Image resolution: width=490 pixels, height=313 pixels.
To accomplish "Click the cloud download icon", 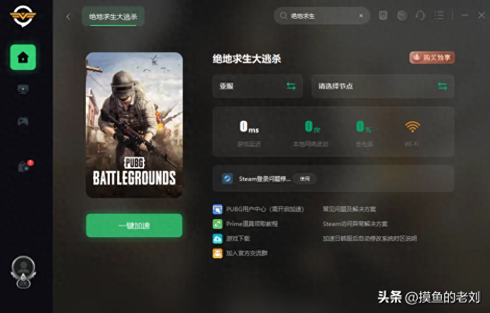I will pos(217,238).
